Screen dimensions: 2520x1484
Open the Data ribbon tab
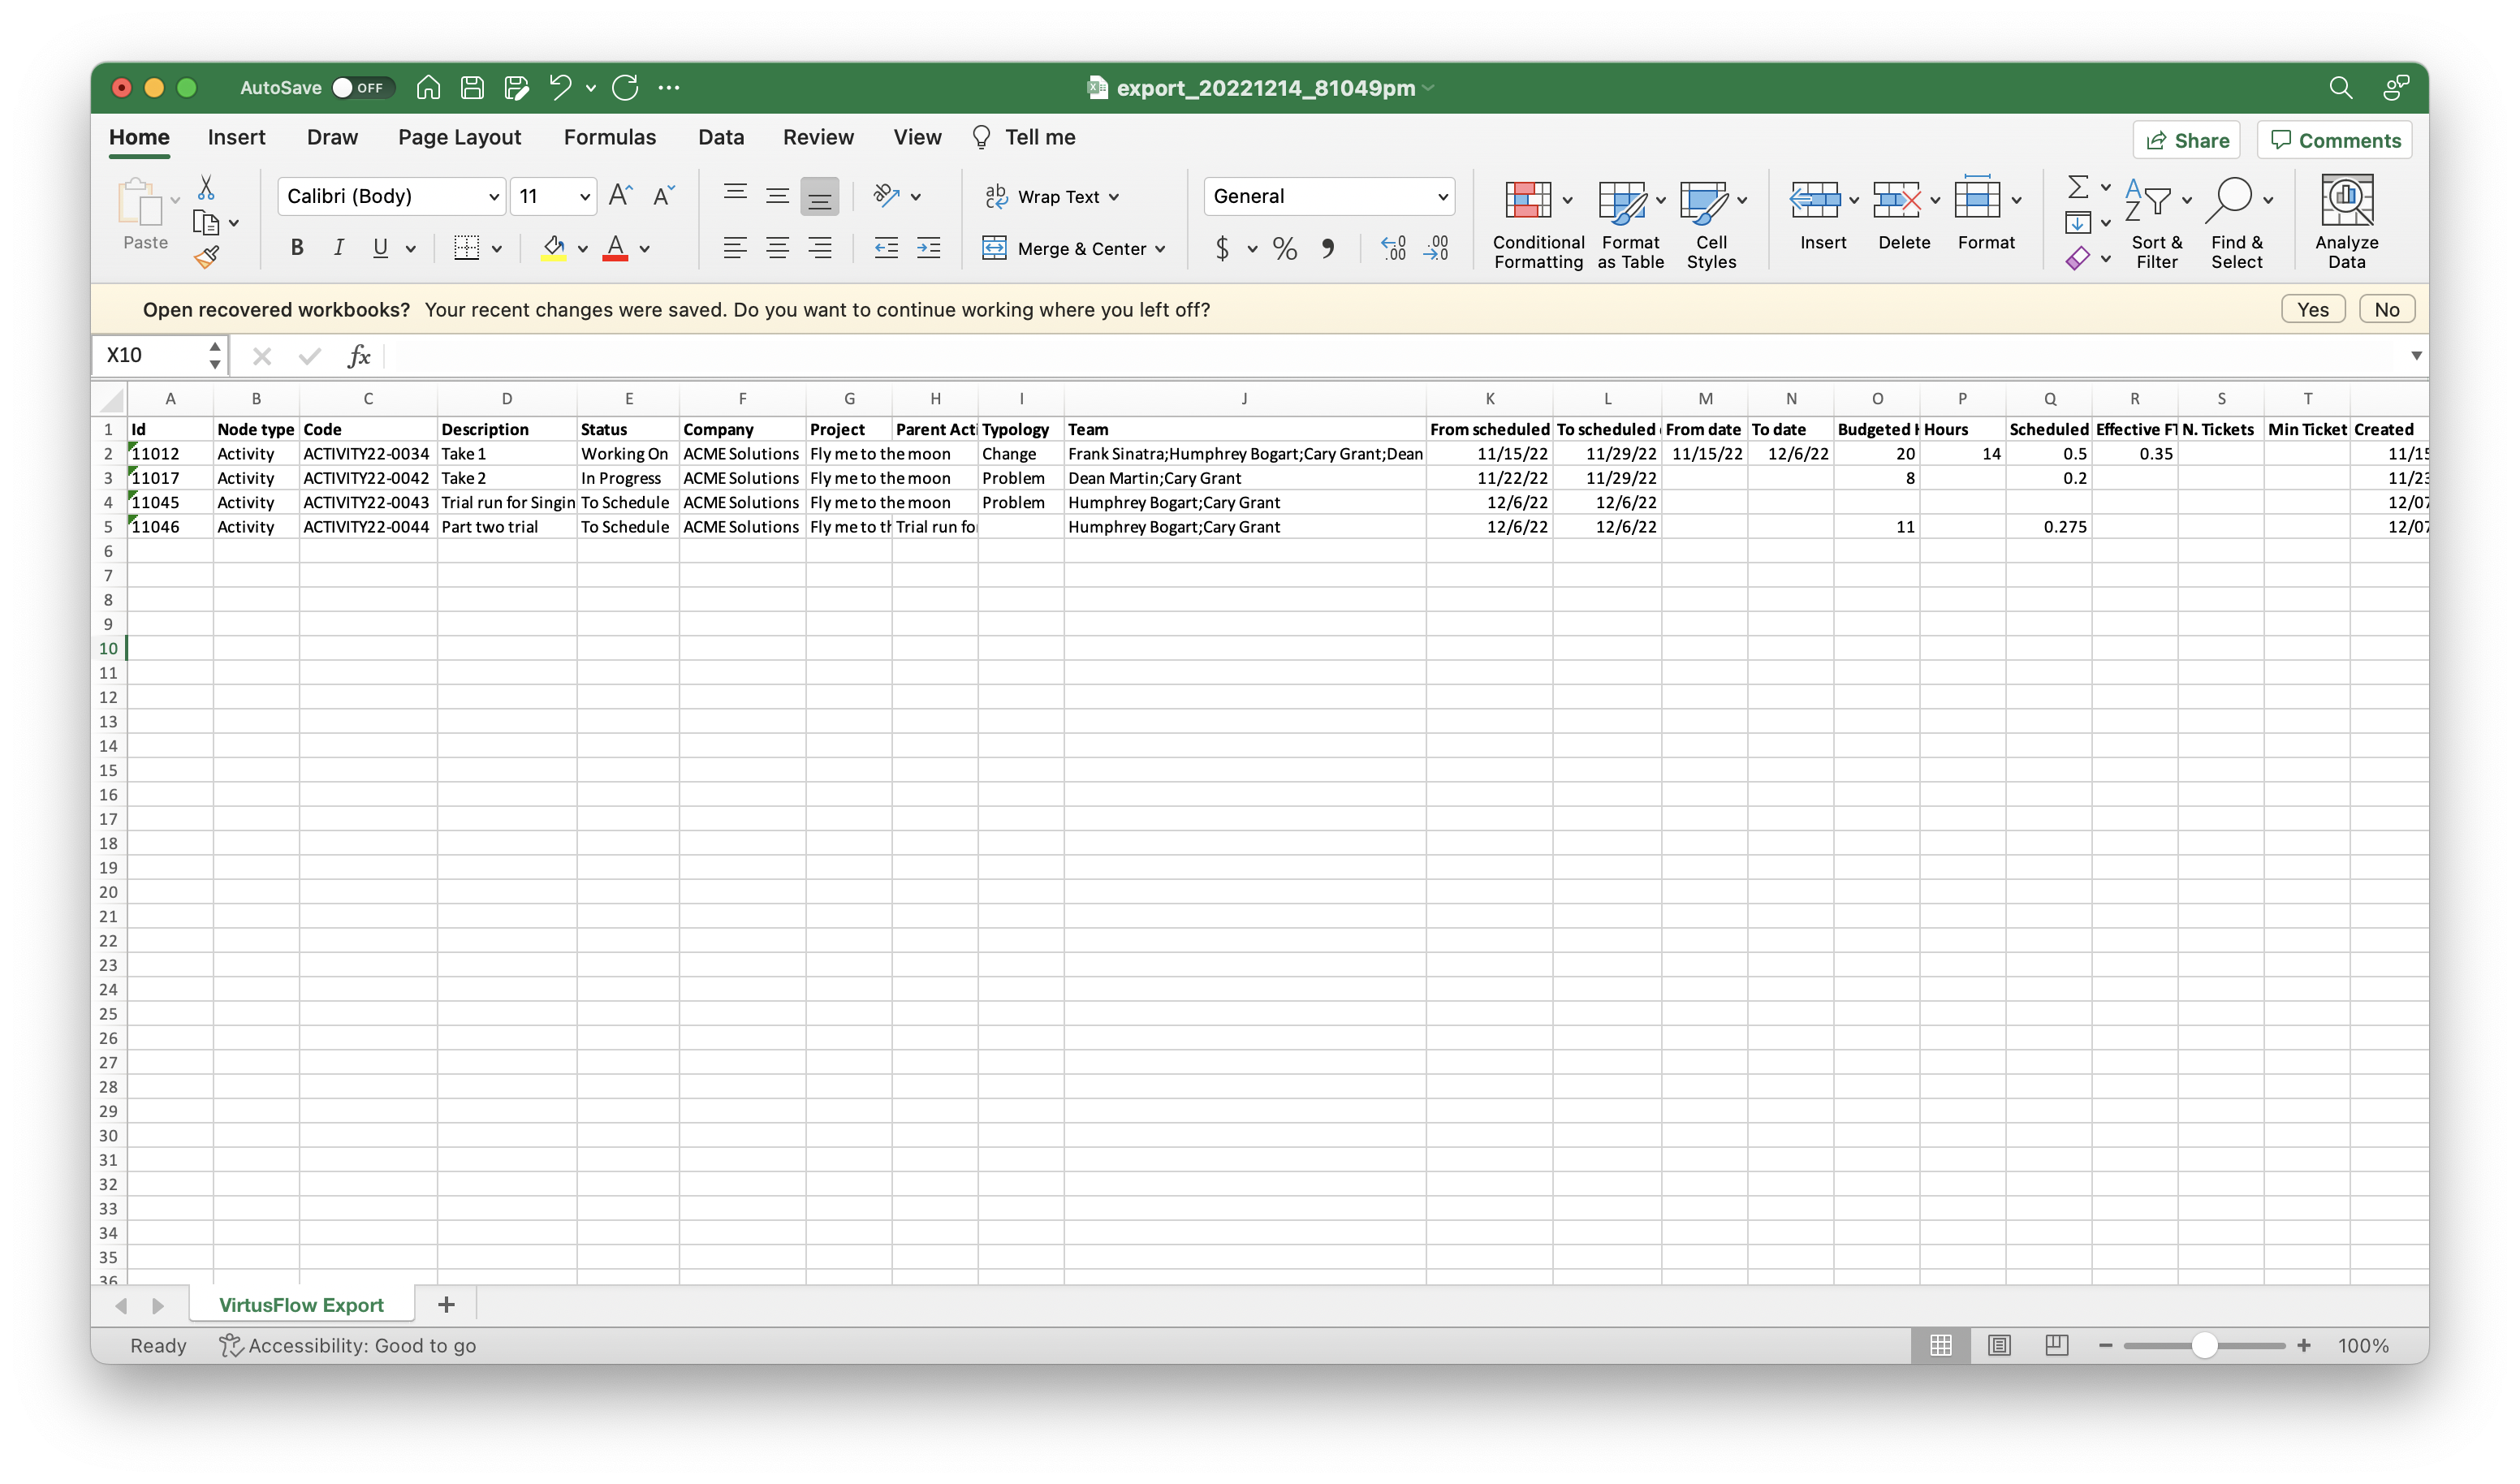pyautogui.click(x=721, y=137)
